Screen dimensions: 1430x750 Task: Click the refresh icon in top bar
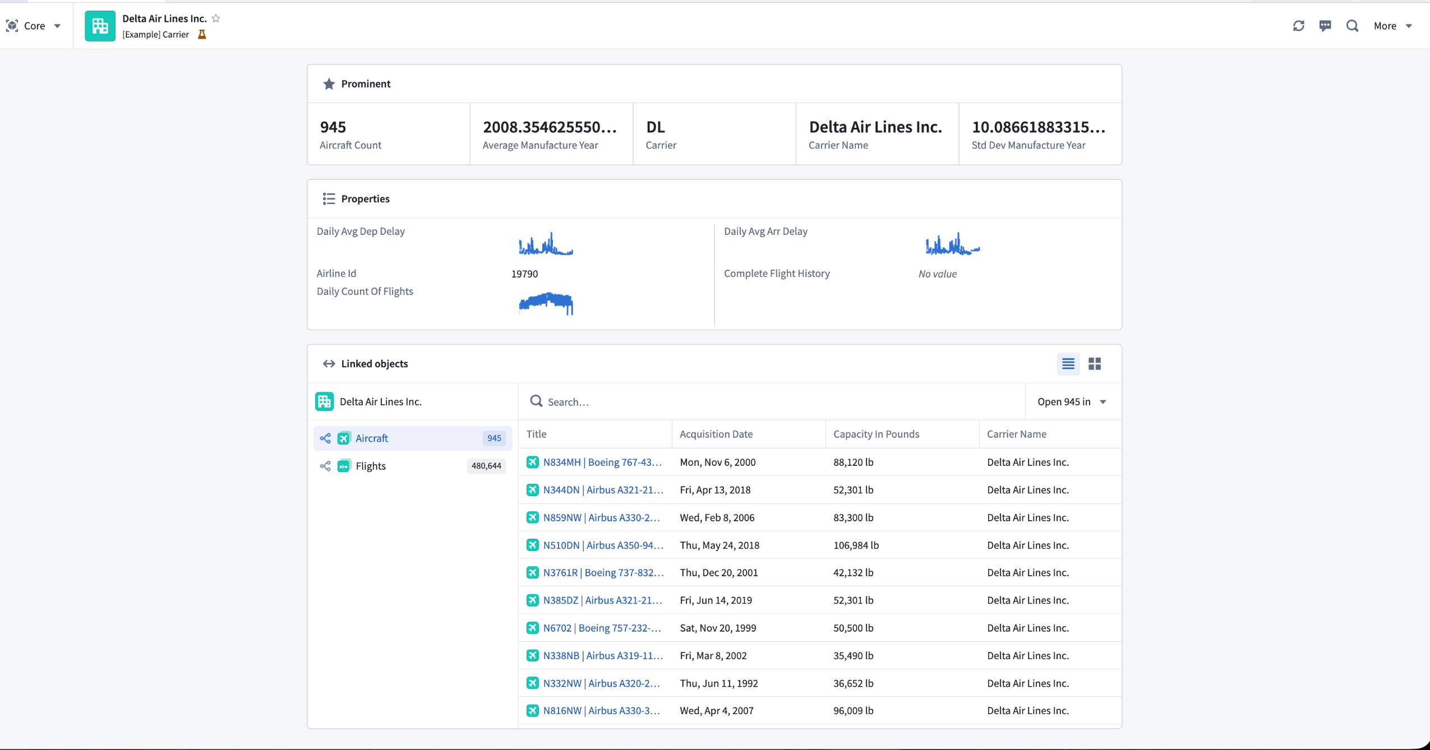1298,26
